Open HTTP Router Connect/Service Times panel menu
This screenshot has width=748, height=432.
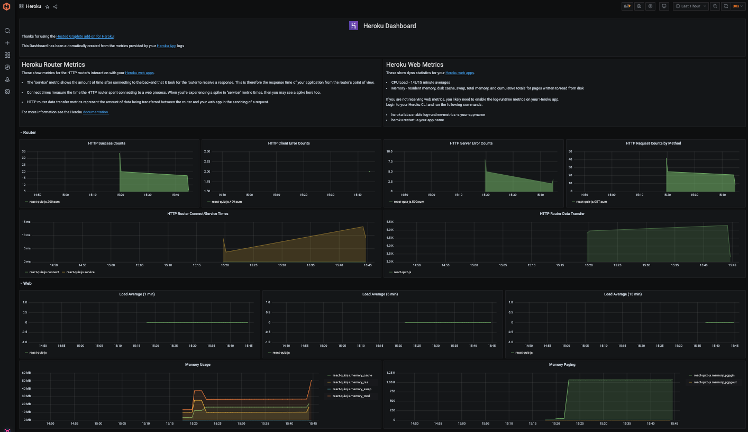click(x=198, y=214)
